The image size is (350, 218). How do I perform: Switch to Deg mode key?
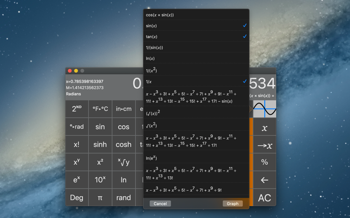(77, 198)
